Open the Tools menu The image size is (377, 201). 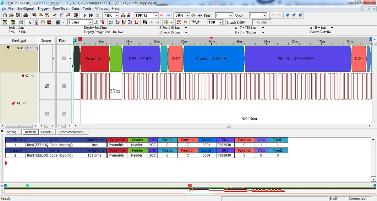[x=87, y=8]
